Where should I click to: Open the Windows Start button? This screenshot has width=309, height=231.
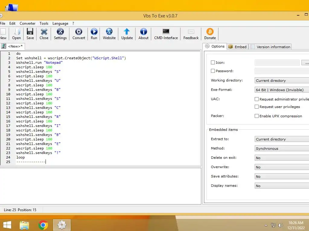[7, 225]
